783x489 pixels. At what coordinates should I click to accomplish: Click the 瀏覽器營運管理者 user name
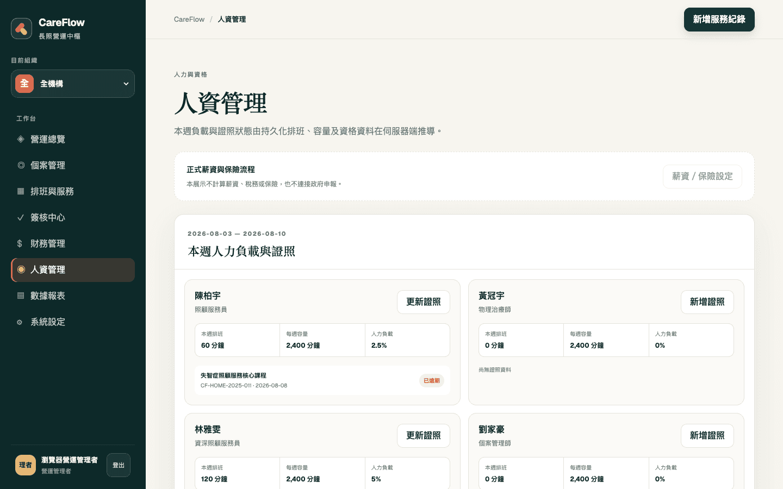tap(70, 460)
